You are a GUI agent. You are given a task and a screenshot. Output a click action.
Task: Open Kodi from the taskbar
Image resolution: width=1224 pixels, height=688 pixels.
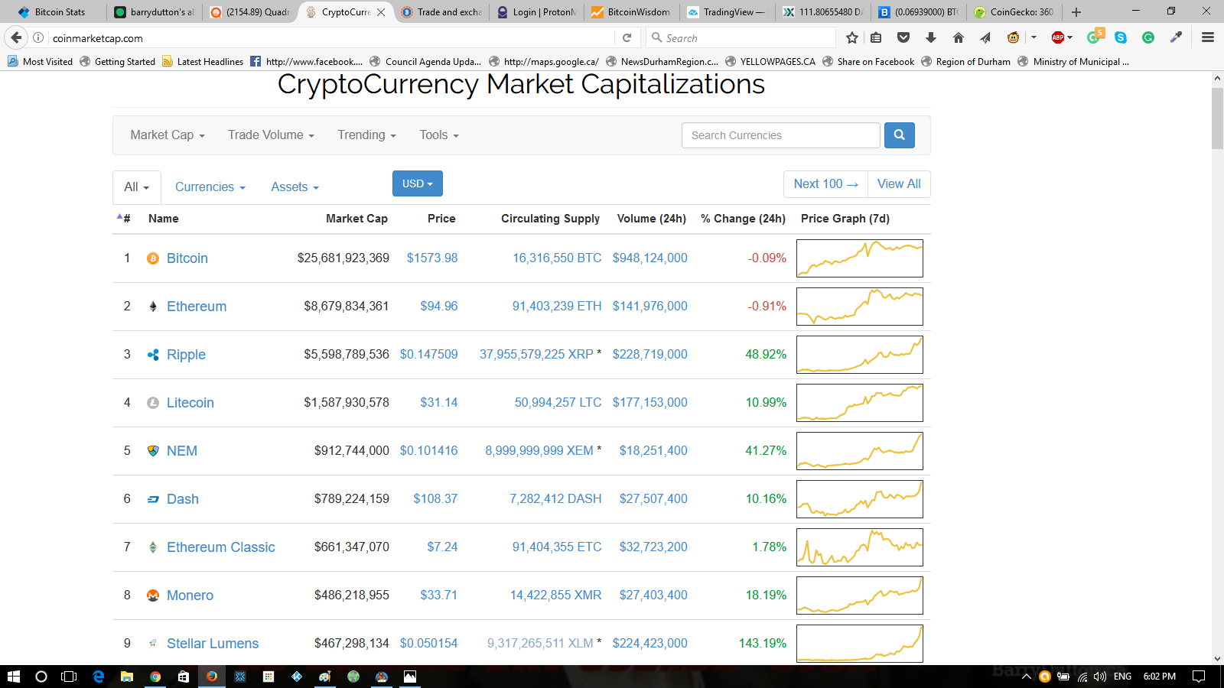click(x=297, y=677)
